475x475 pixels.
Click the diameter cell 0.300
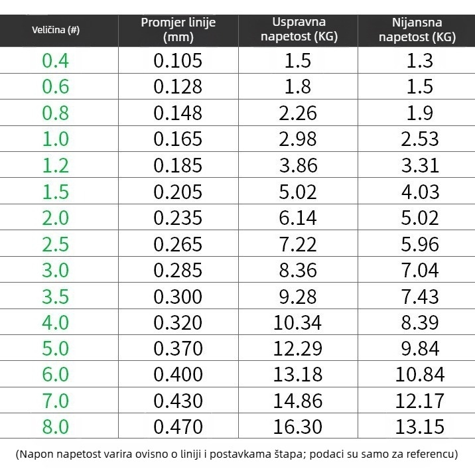pos(178,297)
